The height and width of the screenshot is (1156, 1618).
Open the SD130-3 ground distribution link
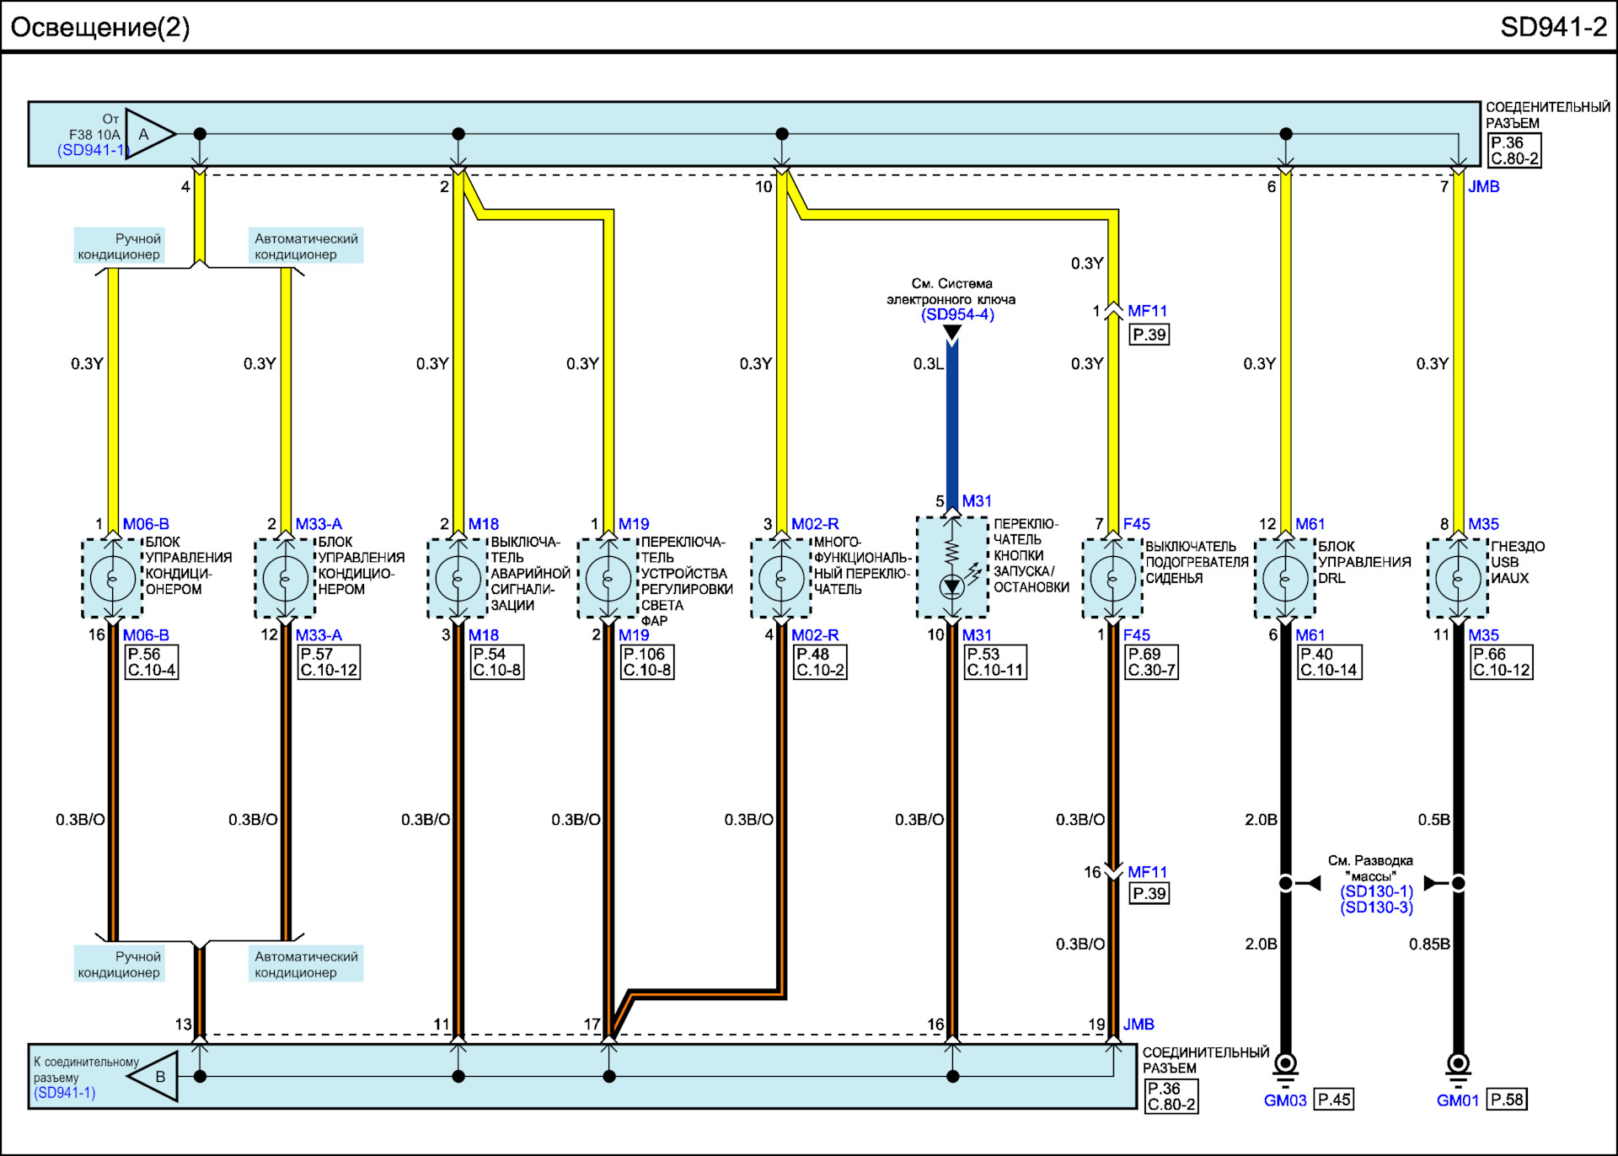coord(1376,907)
